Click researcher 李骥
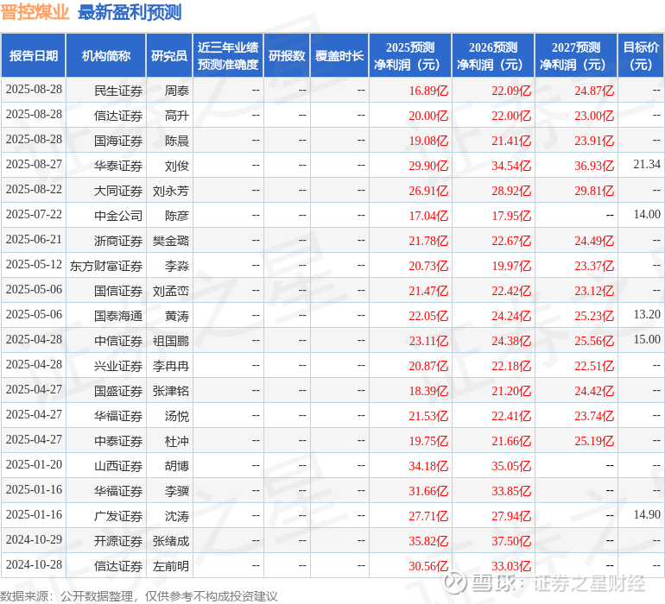 (x=177, y=491)
